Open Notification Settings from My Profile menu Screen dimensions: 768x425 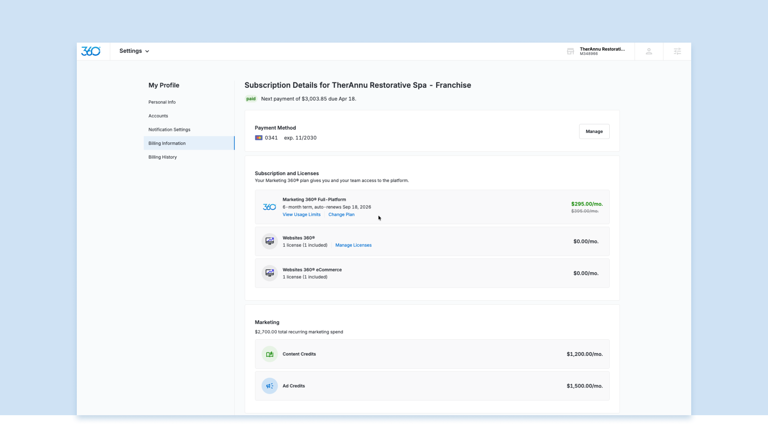(x=169, y=129)
